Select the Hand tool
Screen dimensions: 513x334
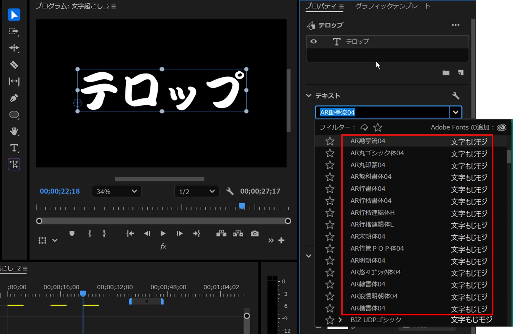click(14, 131)
